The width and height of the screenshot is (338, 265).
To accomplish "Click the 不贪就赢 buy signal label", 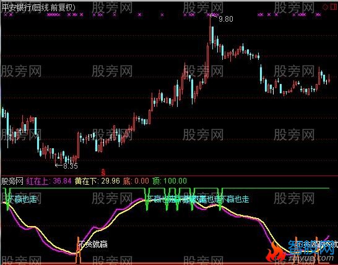I will tap(93, 245).
